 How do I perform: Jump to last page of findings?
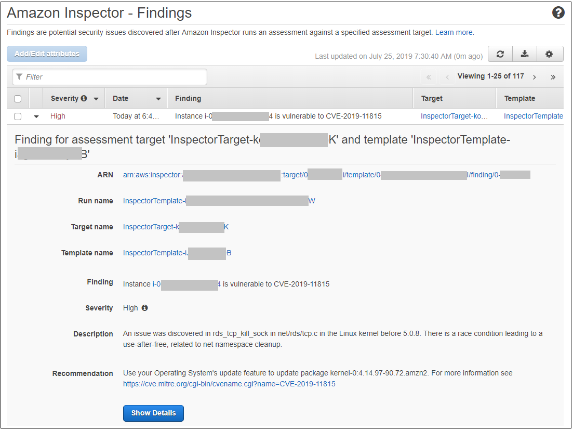click(x=553, y=77)
